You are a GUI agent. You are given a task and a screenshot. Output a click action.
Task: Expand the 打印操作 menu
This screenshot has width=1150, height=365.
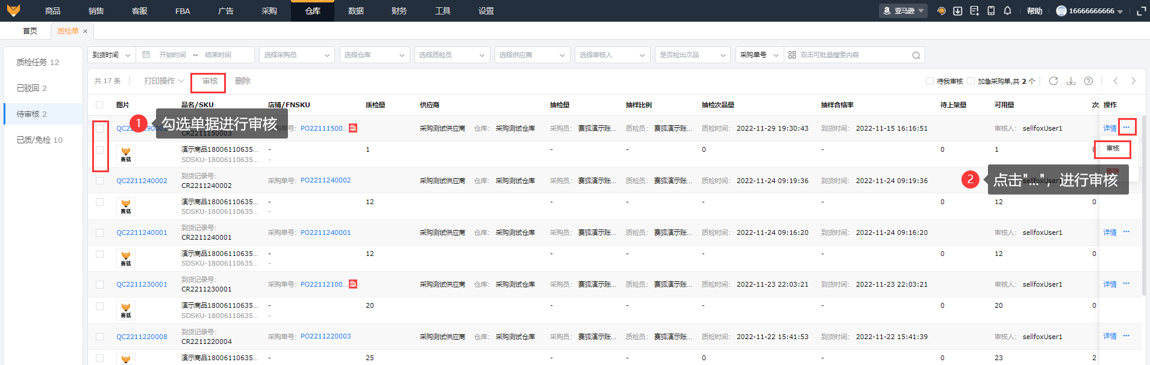pos(164,81)
